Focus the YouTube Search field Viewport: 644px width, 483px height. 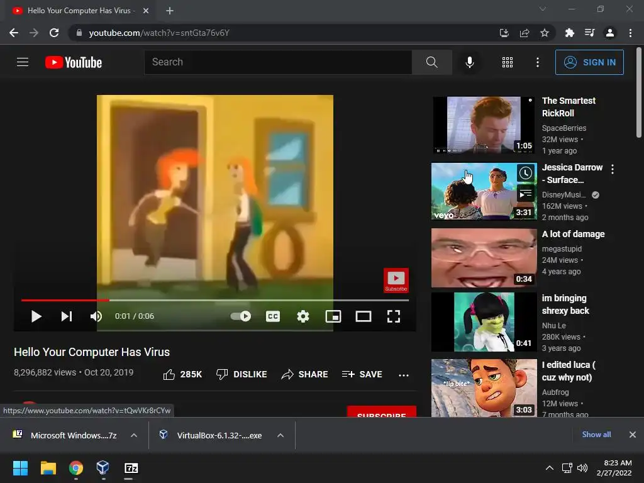click(278, 62)
